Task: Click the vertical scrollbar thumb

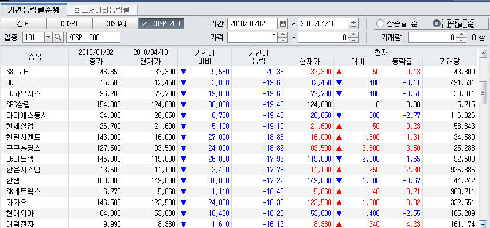Action: pos(483,93)
